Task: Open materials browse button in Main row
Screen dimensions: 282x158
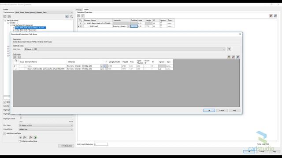Action: pyautogui.click(x=102, y=66)
